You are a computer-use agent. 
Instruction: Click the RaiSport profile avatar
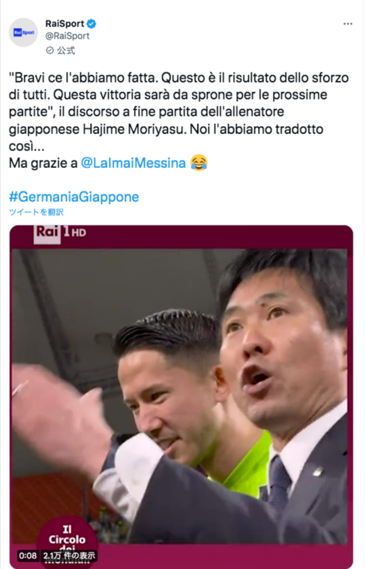tap(23, 33)
